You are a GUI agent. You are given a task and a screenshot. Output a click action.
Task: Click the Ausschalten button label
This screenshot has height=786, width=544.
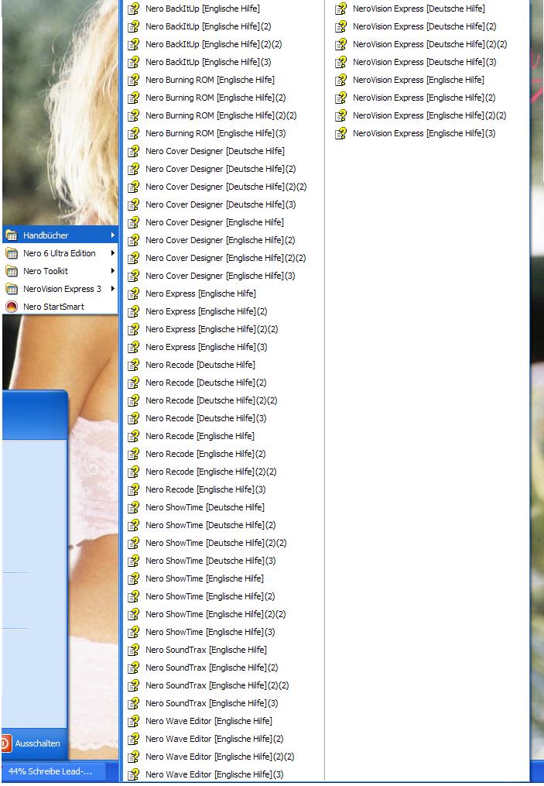pos(38,743)
